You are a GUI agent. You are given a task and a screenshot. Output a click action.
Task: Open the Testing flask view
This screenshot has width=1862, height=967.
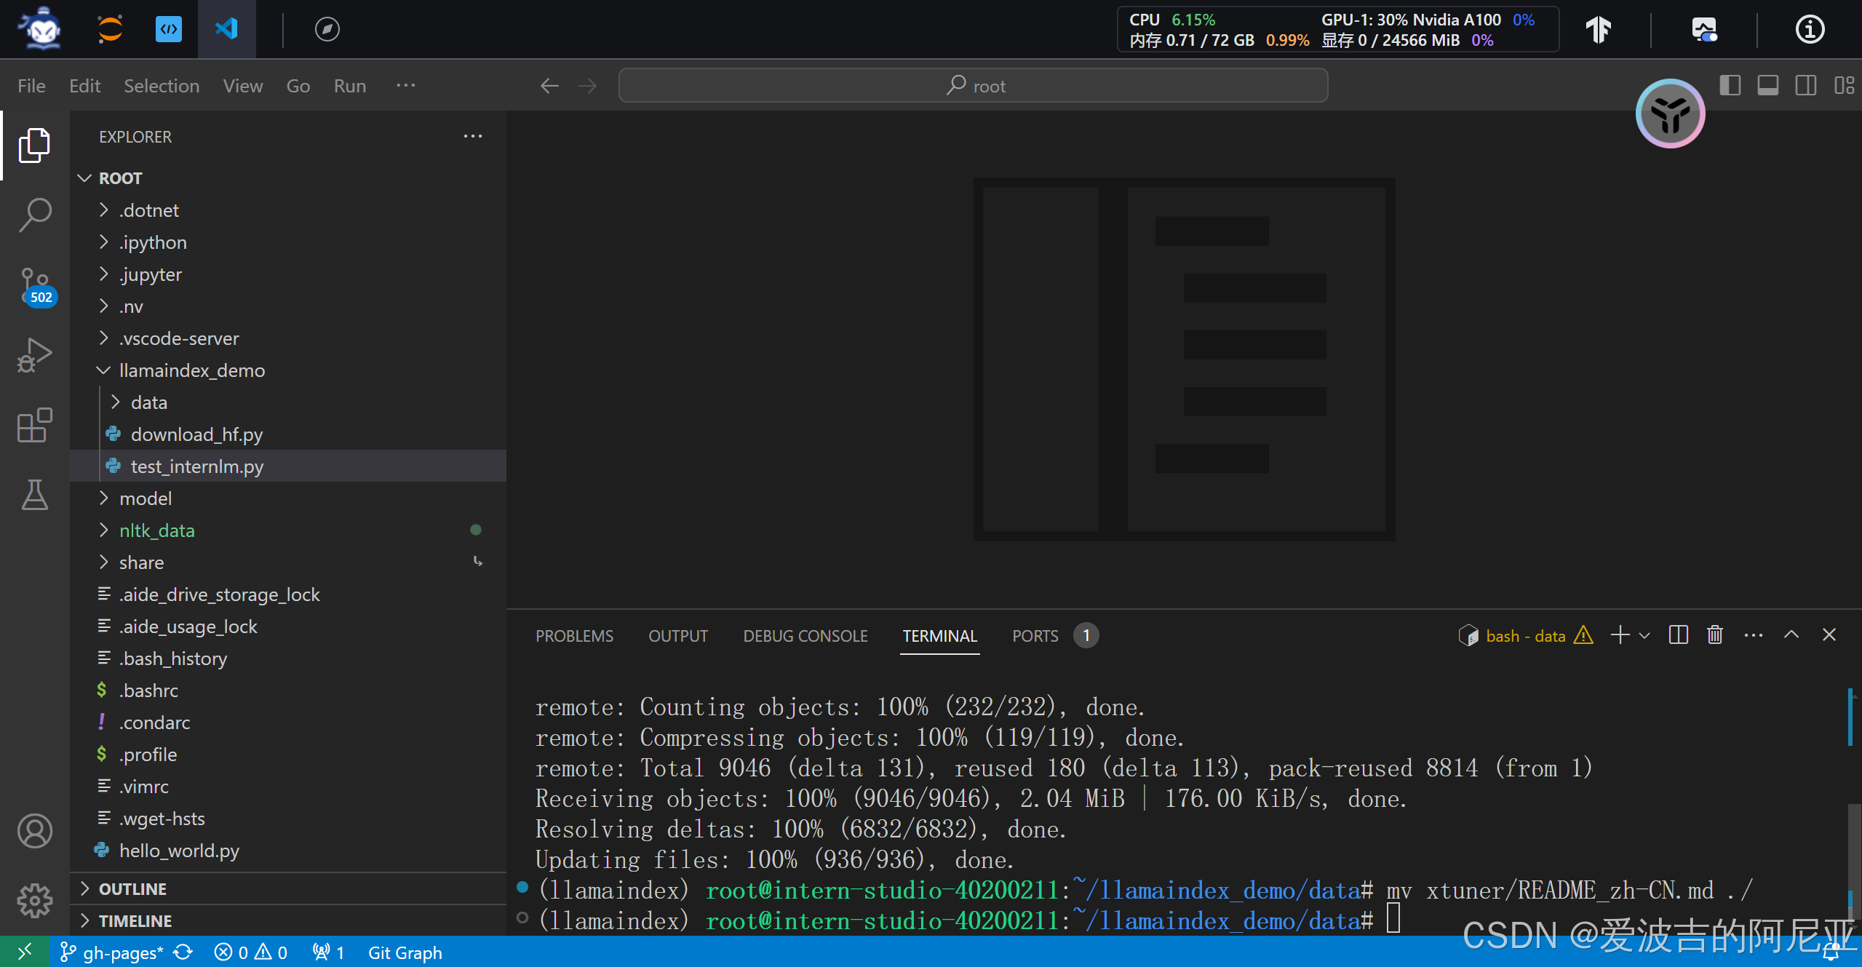coord(34,495)
